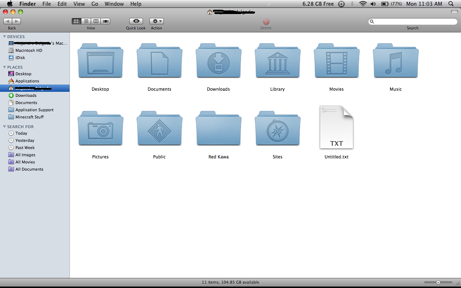Collapse the SEARCH FOR section
This screenshot has width=461, height=288.
4,127
